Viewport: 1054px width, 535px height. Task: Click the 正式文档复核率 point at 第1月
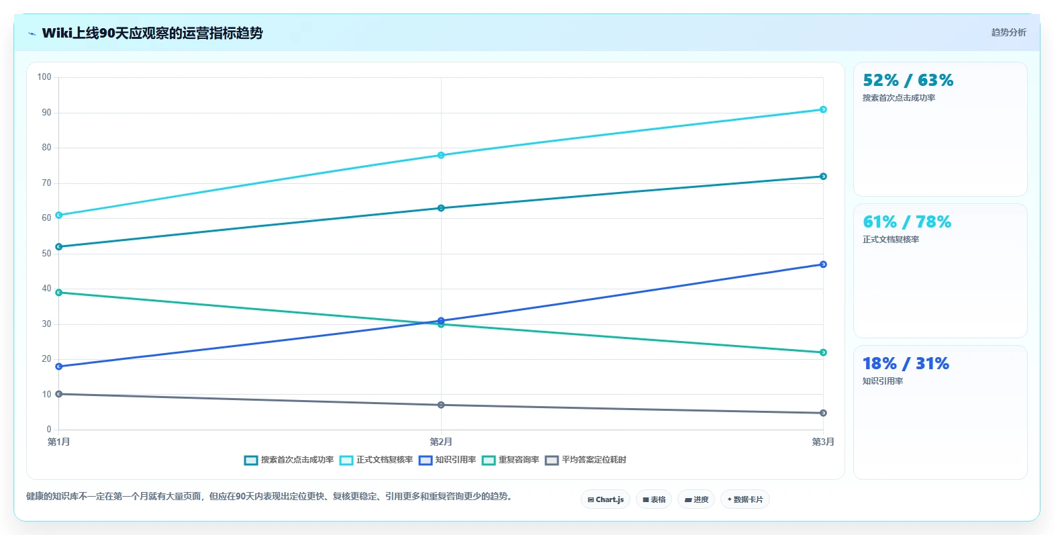click(x=59, y=215)
